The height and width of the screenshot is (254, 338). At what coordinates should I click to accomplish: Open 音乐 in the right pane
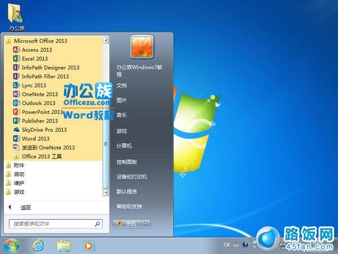click(122, 115)
